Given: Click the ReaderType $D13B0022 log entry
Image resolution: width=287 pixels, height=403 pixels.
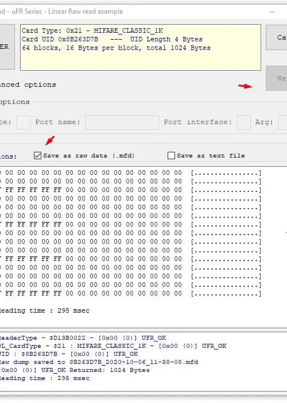Looking at the screenshot, I should pos(83,337).
